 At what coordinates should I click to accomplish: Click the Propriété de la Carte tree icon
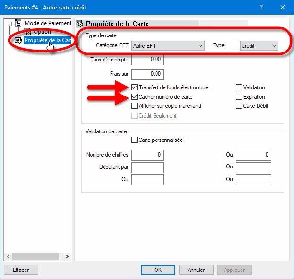tap(18, 41)
